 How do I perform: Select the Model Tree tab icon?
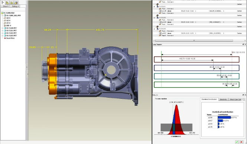[x=3, y=3]
